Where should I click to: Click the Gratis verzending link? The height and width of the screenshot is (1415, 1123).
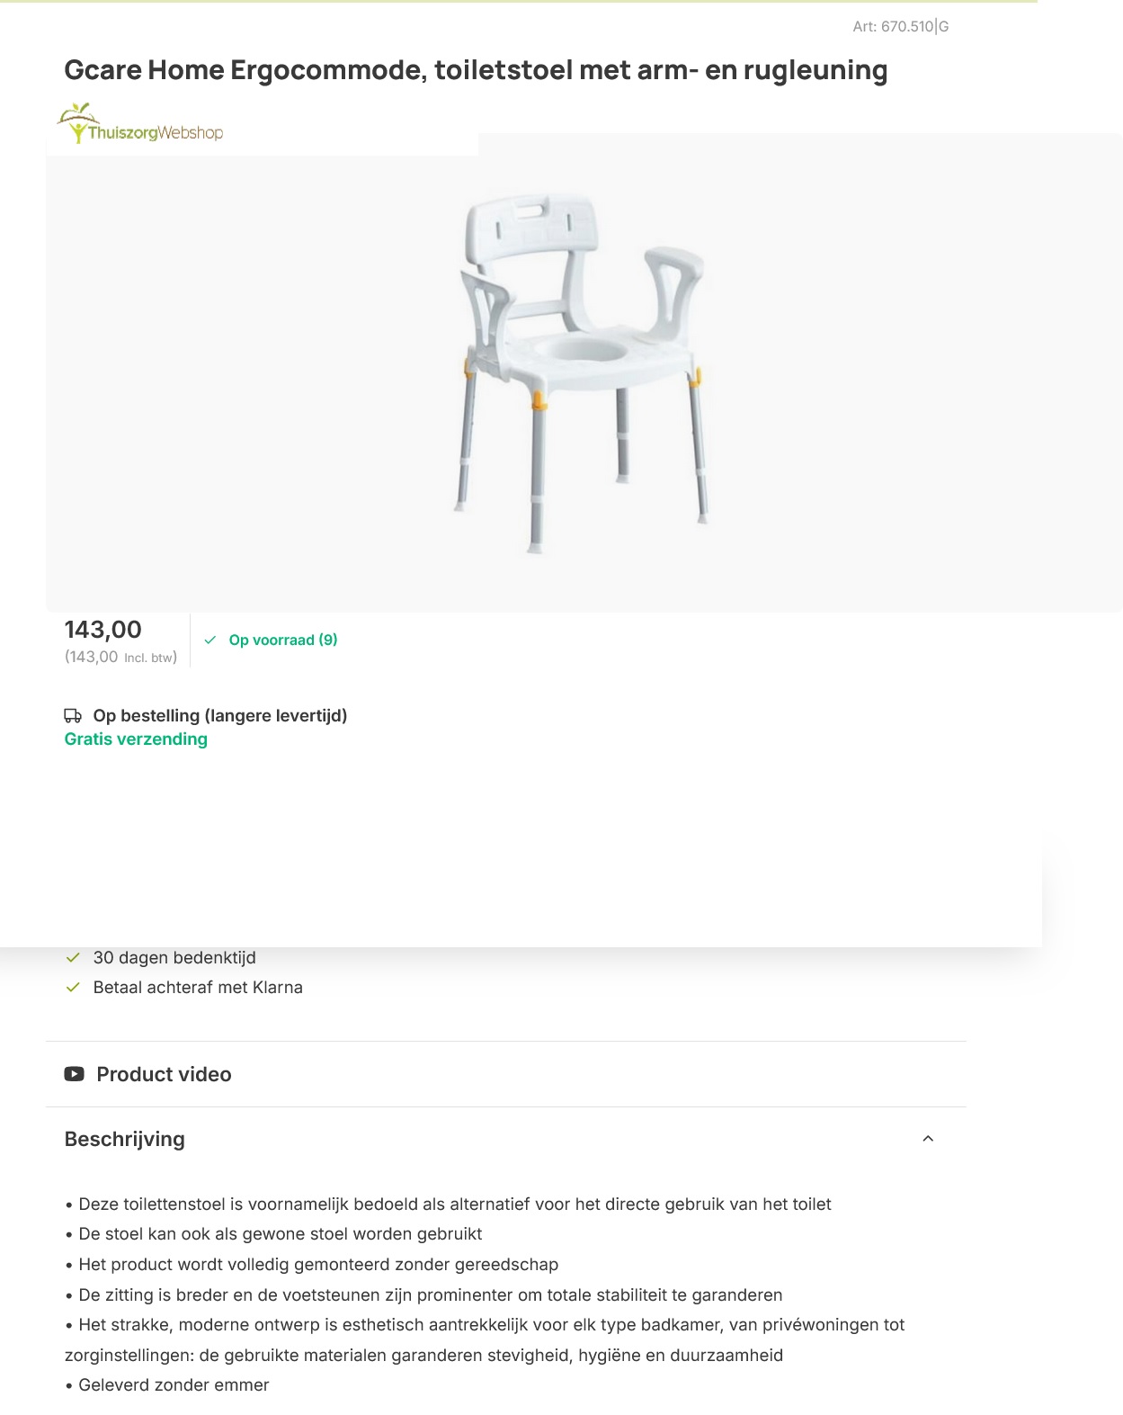tap(136, 739)
